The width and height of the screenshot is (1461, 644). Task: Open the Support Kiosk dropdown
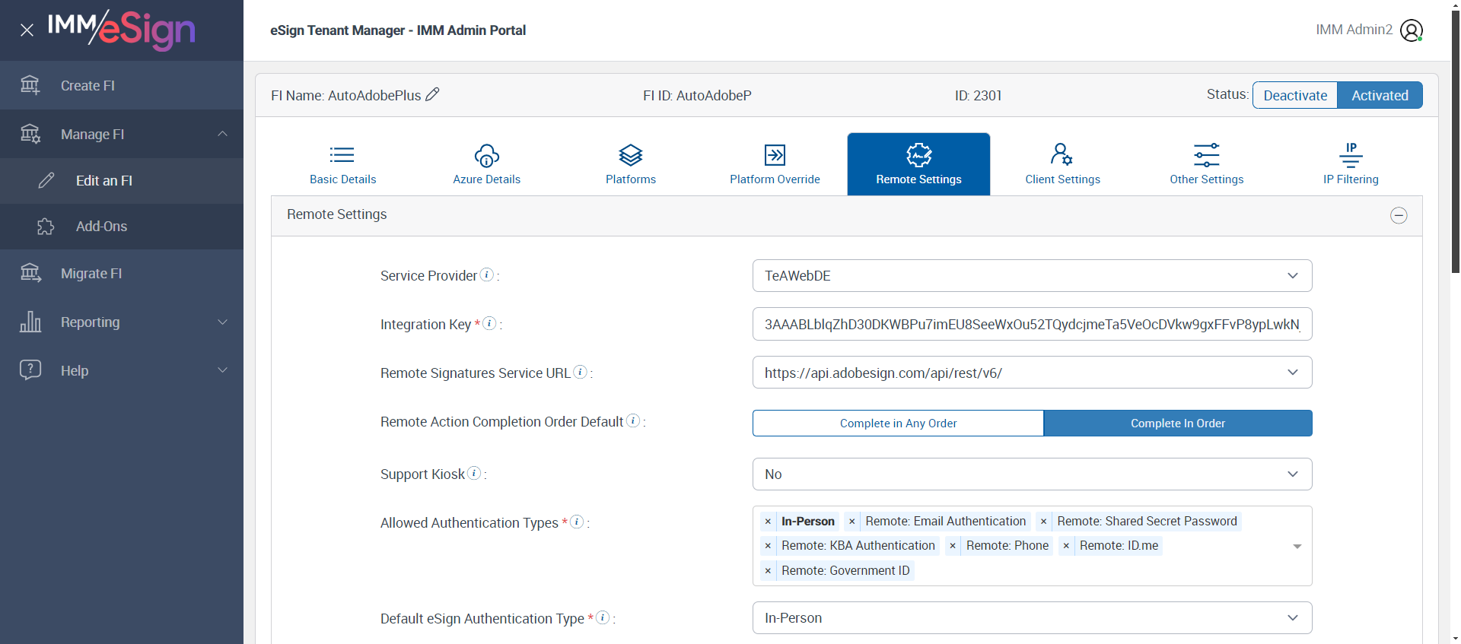tap(1032, 474)
